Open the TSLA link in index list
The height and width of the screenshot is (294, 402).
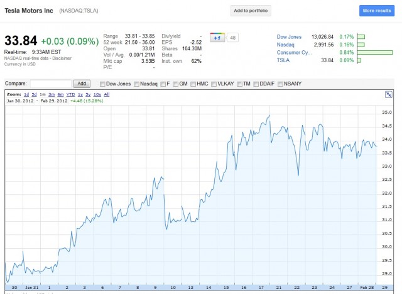[283, 60]
